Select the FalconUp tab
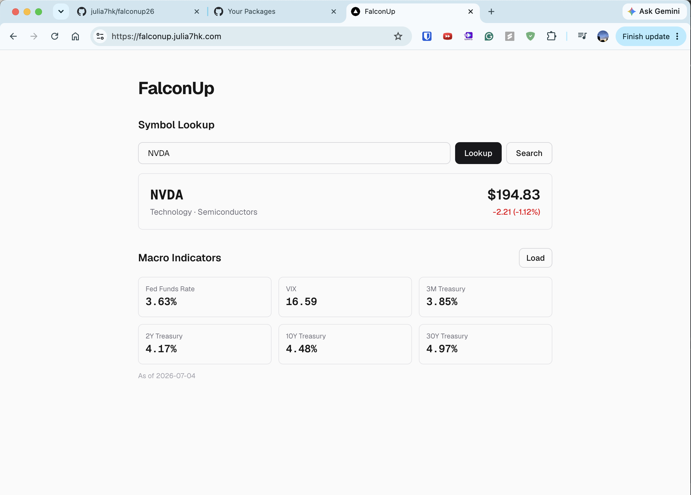Image resolution: width=691 pixels, height=495 pixels. click(x=413, y=12)
